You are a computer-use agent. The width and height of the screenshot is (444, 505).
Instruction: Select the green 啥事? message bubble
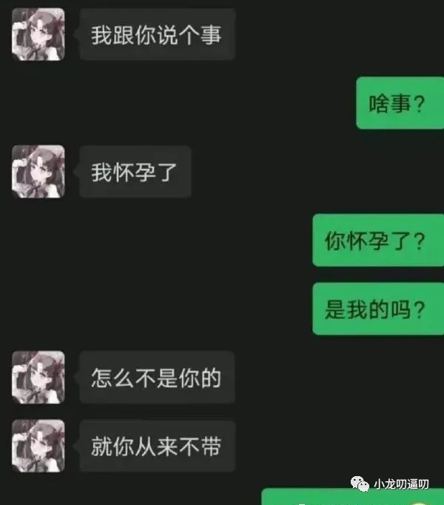[x=400, y=103]
